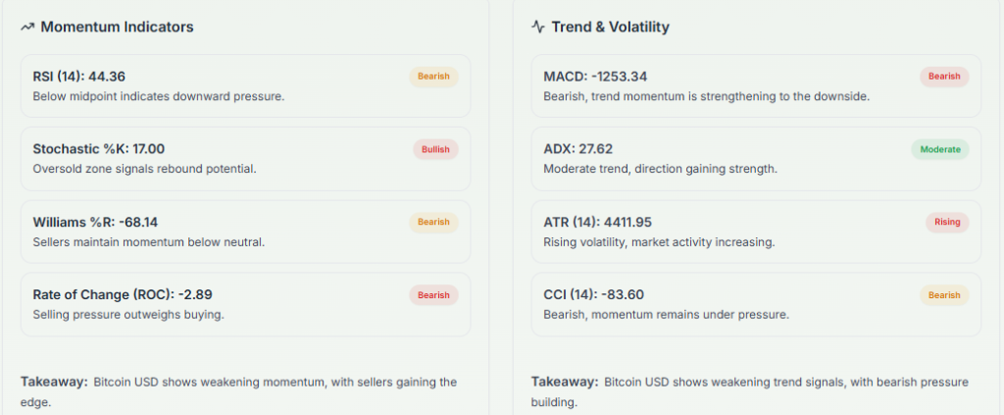This screenshot has height=415, width=1004.
Task: Click the Momentum Indicators trend-arrow icon
Action: pos(27,27)
